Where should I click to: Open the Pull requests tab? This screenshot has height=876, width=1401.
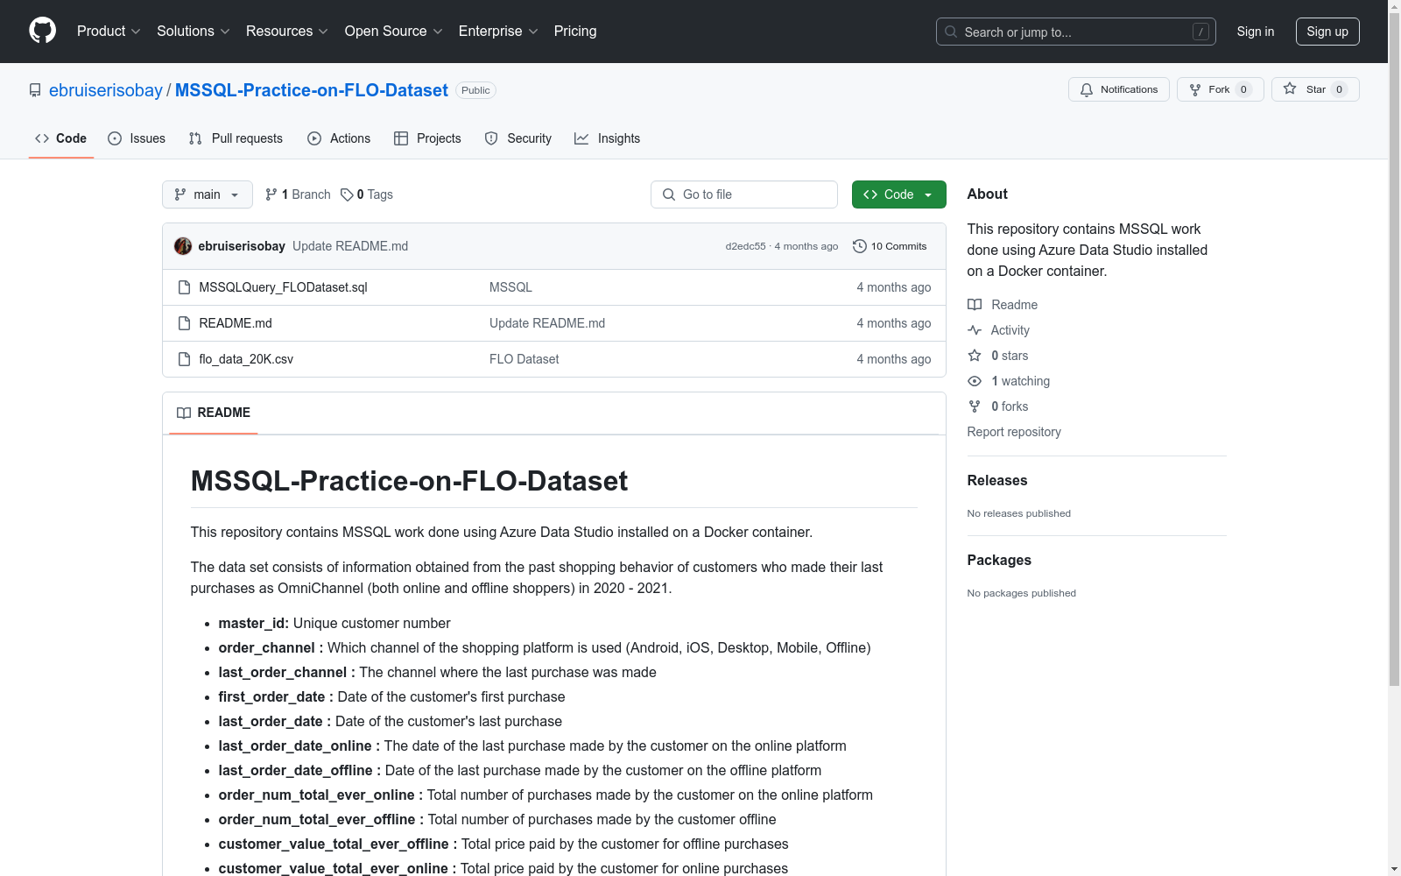[236, 138]
